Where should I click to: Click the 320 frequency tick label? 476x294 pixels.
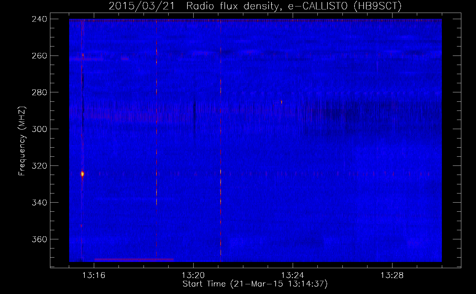39,166
